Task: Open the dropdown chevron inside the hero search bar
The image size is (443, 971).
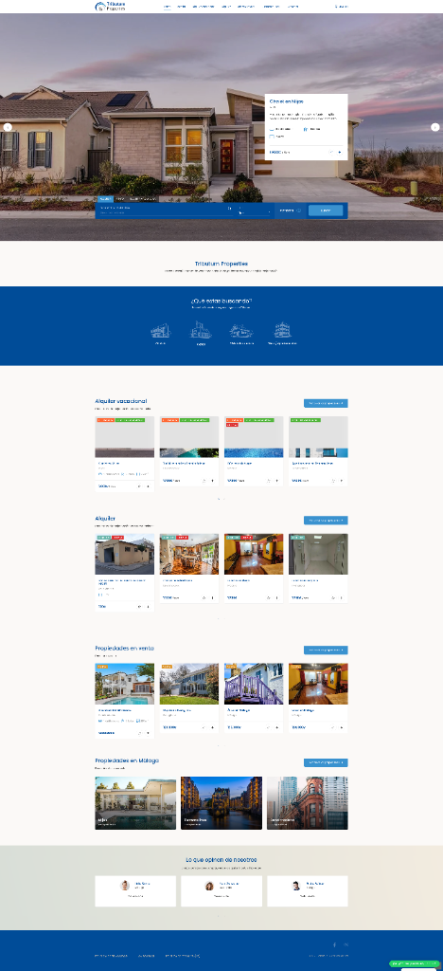Action: coord(270,211)
